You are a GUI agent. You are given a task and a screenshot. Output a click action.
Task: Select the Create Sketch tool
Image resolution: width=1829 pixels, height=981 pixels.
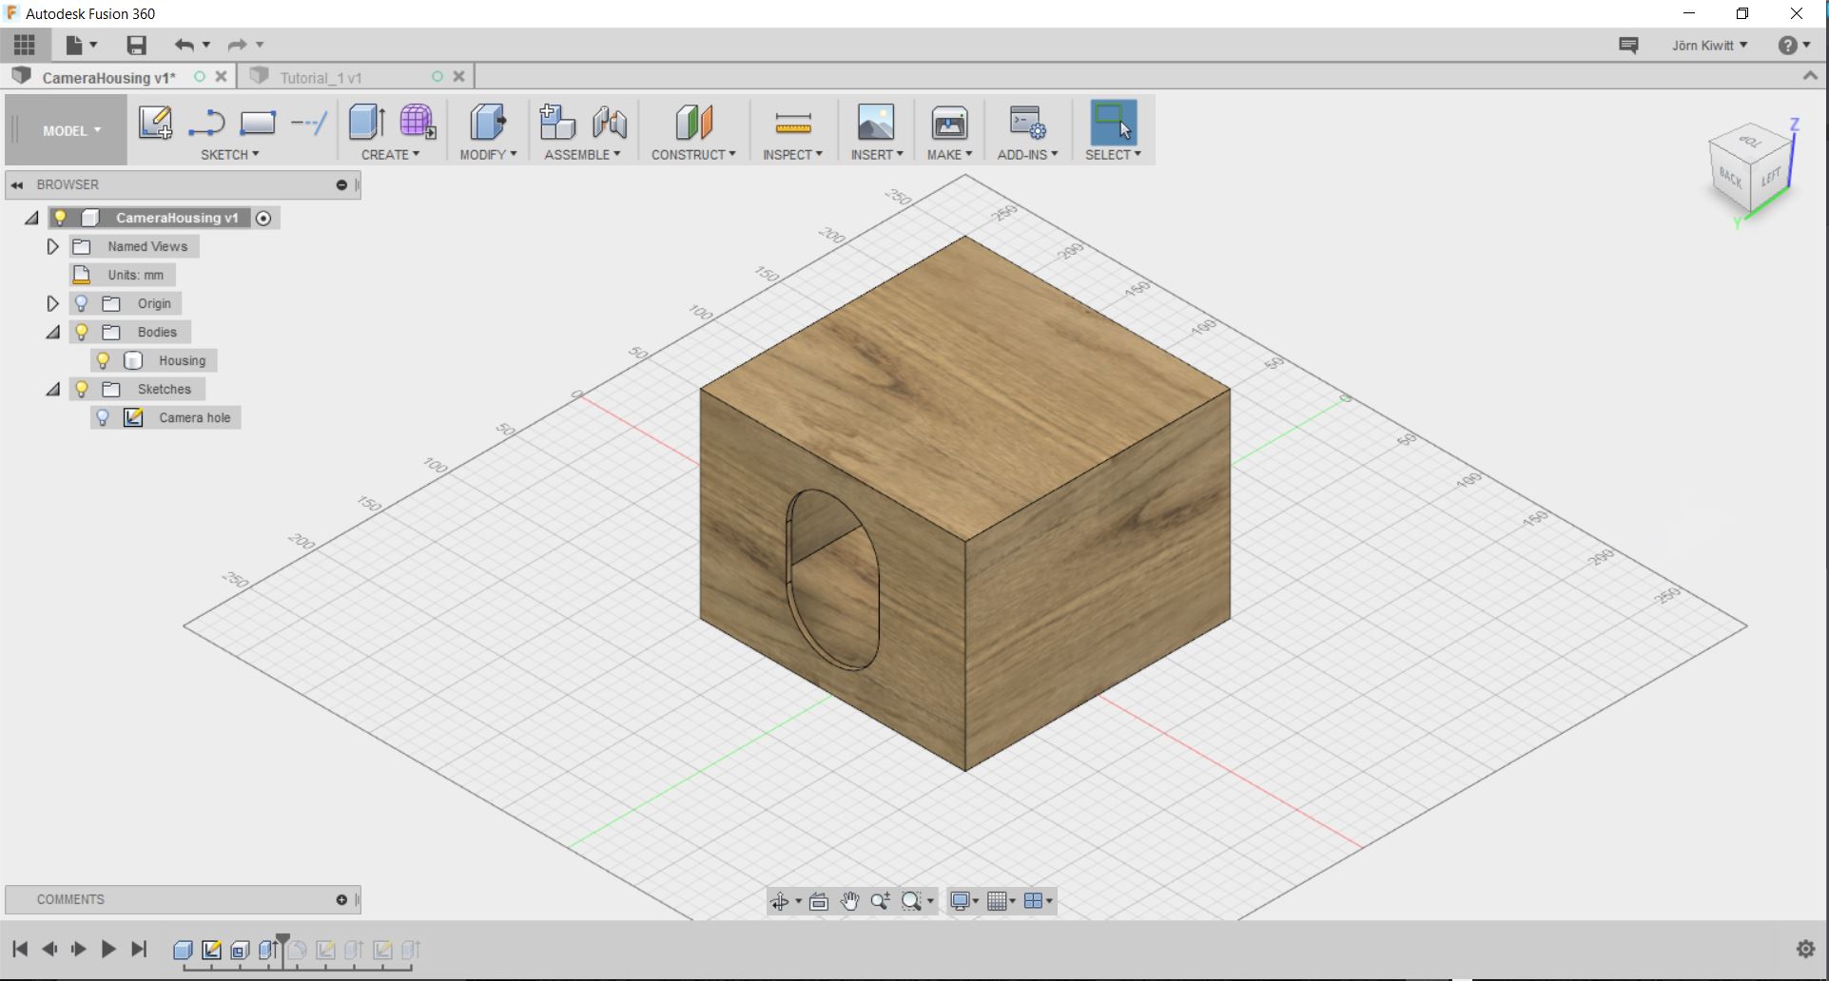[155, 123]
